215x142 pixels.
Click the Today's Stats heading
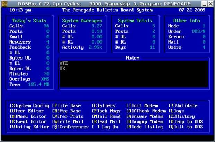click(29, 21)
